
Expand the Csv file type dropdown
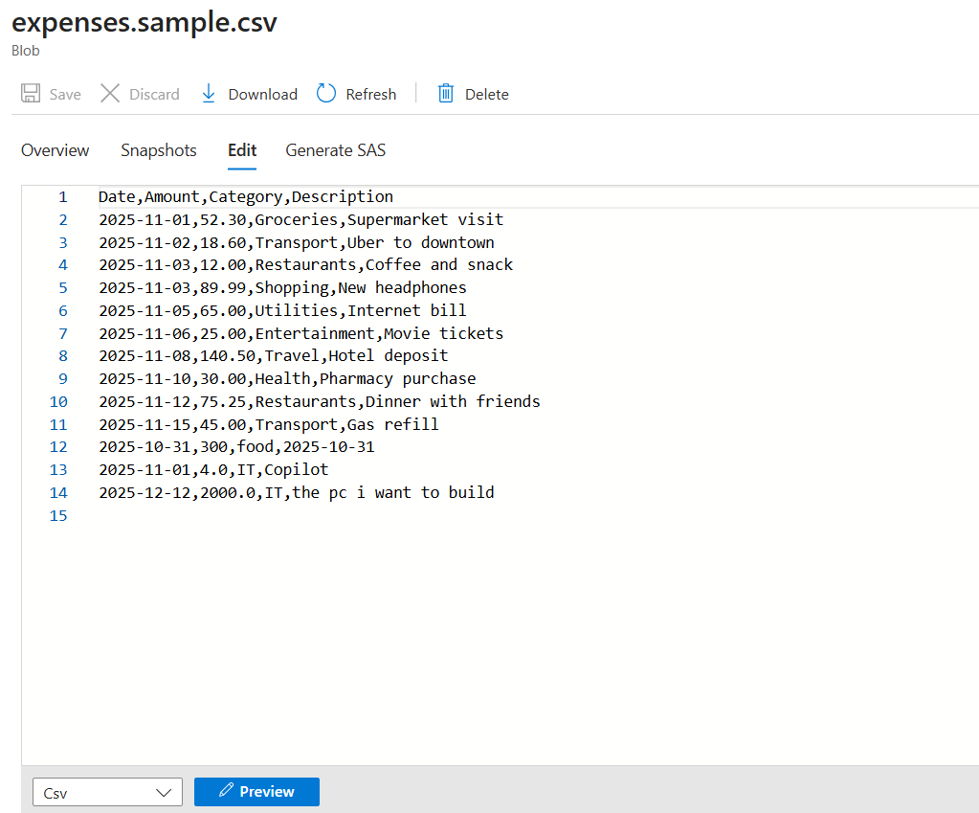pos(107,792)
